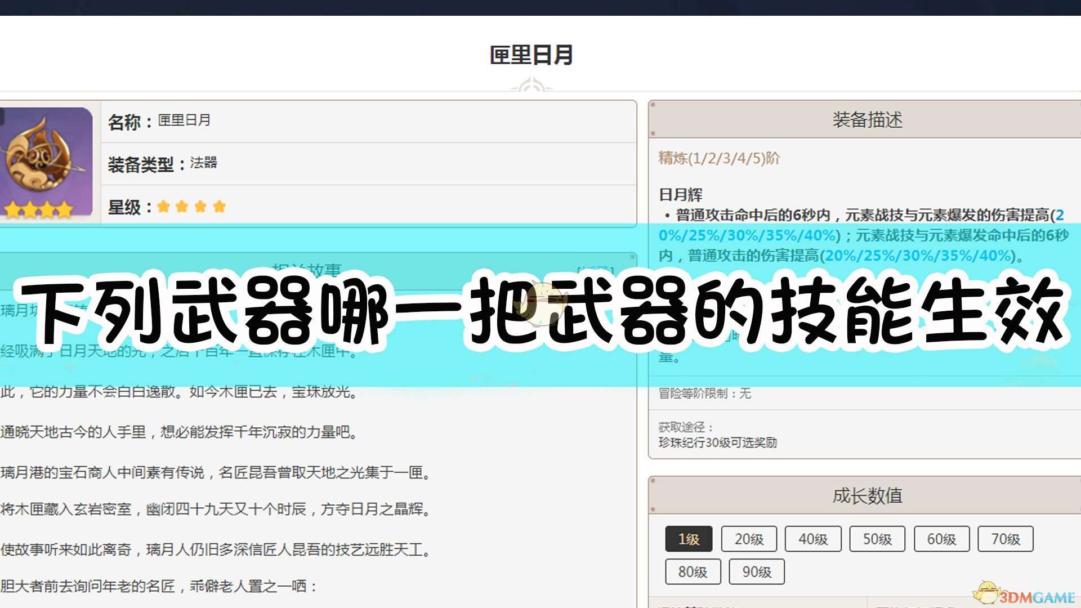Click the story line ending 宝珠放光
Viewport: 1081px width, 608px height.
click(x=179, y=392)
